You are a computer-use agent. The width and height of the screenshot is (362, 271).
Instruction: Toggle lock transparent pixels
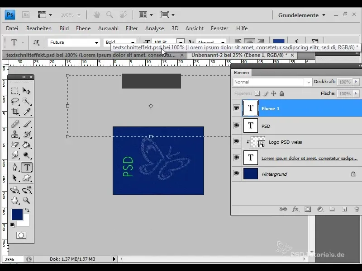click(257, 93)
